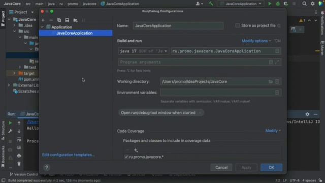This screenshot has width=325, height=183.
Task: Confirm dialog with OK button
Action: point(271,167)
